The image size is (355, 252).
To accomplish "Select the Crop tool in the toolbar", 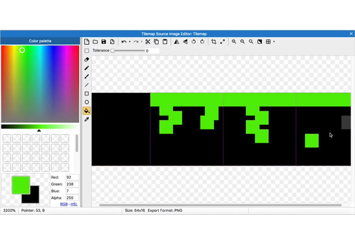I will pyautogui.click(x=214, y=42).
